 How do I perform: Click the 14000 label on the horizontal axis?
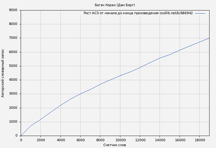click(160, 140)
